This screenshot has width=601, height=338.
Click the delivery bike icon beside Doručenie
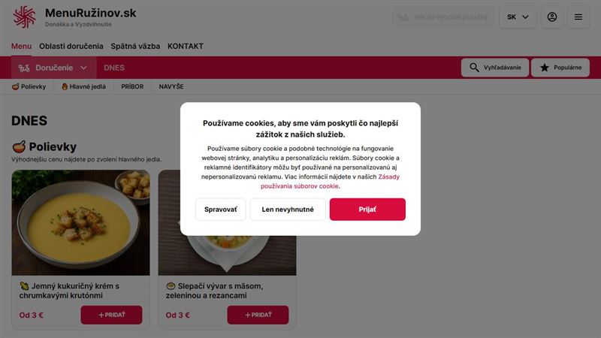tap(24, 68)
